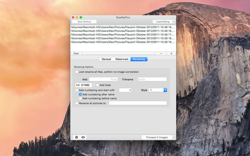Click the Process 5 Images button

click(157, 137)
